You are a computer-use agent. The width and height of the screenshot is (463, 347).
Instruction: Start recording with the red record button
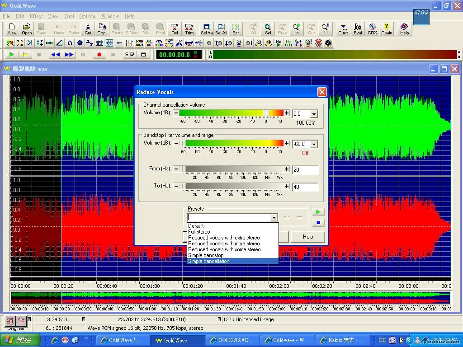click(x=99, y=55)
